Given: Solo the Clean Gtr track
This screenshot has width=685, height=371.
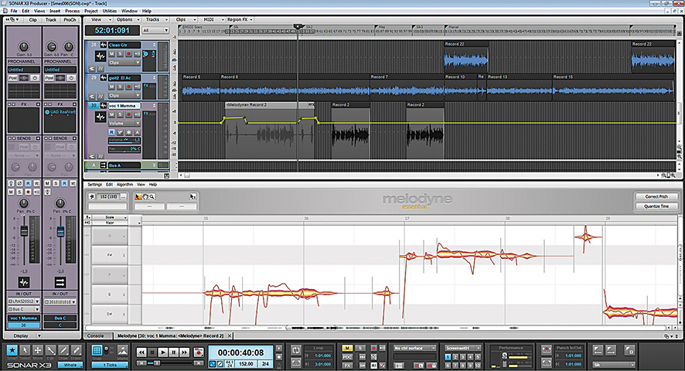Looking at the screenshot, I should [120, 54].
